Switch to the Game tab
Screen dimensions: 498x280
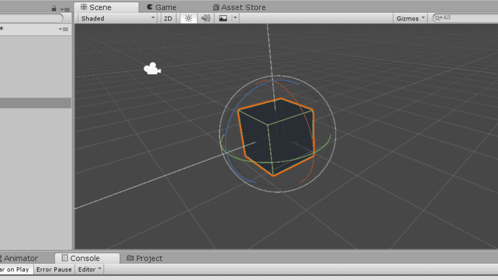click(x=162, y=7)
